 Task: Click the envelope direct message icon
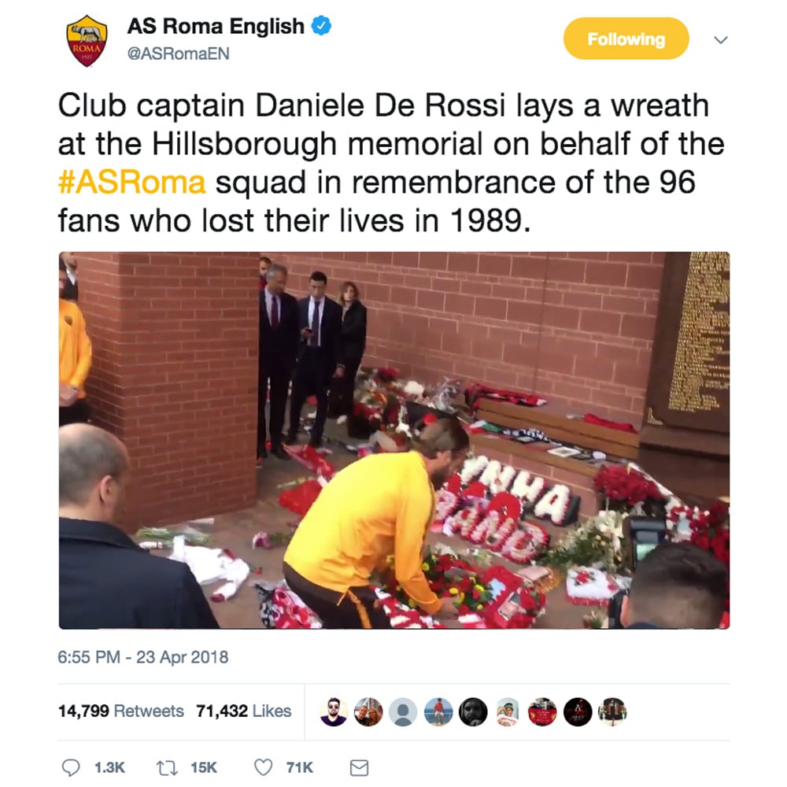[x=359, y=768]
